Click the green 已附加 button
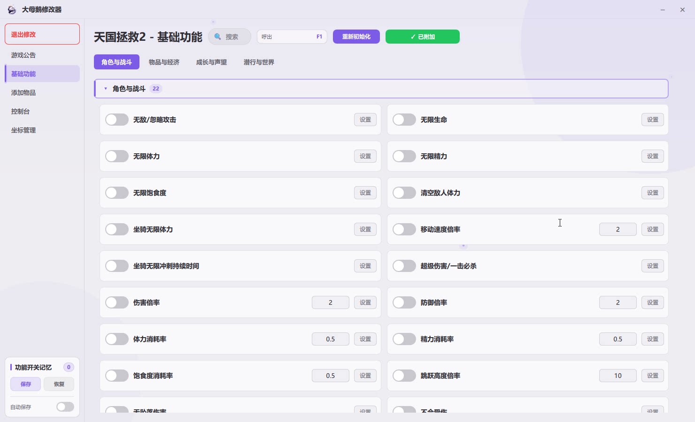695x422 pixels. pyautogui.click(x=423, y=37)
